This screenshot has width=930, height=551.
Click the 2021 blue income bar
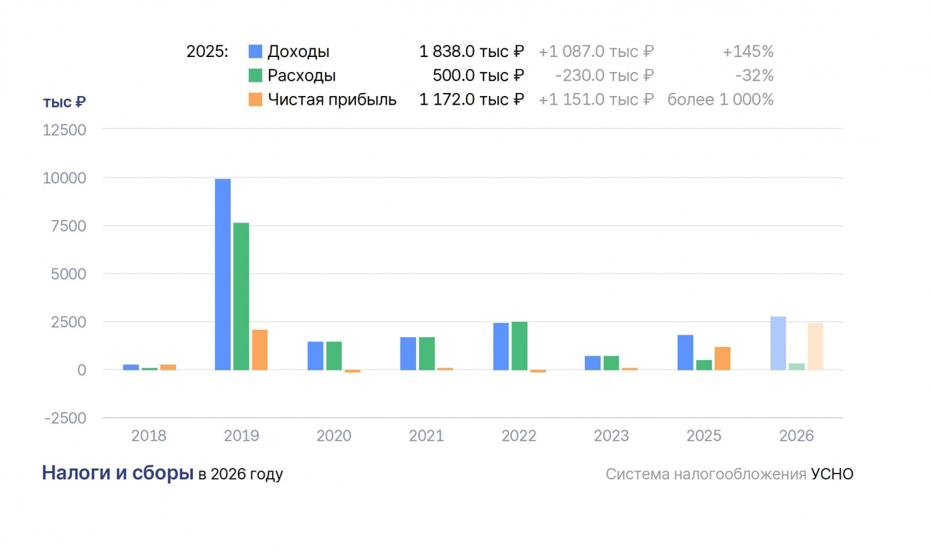408,354
